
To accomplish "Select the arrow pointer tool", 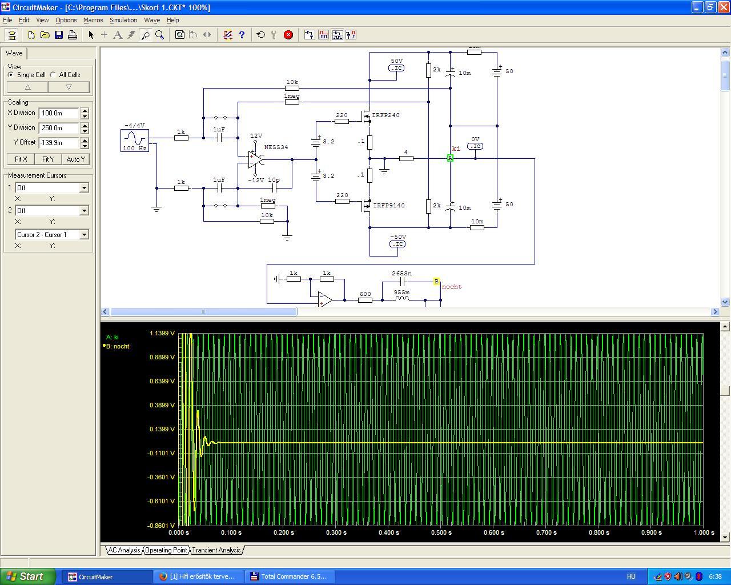I will pos(91,35).
